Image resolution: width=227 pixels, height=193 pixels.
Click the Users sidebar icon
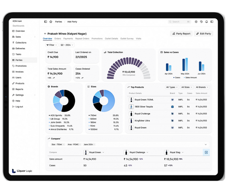pos(13,78)
